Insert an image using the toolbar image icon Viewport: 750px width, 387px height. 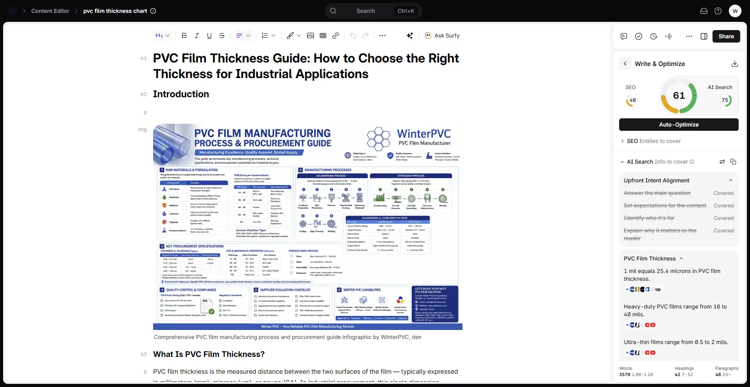(311, 36)
